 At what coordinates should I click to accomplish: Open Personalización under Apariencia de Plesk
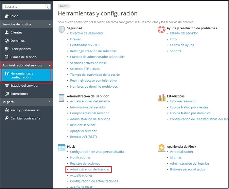[181, 152]
